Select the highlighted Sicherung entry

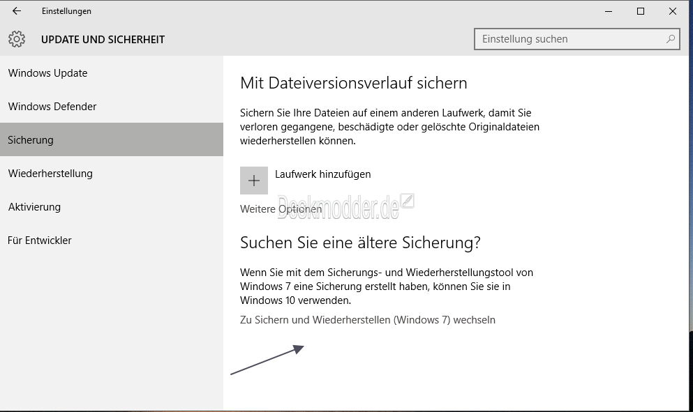[112, 139]
